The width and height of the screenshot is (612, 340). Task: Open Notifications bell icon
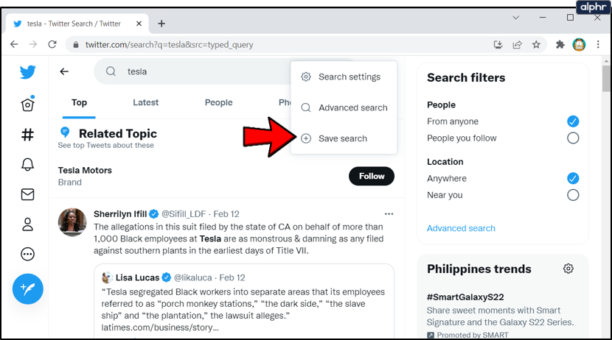[28, 164]
